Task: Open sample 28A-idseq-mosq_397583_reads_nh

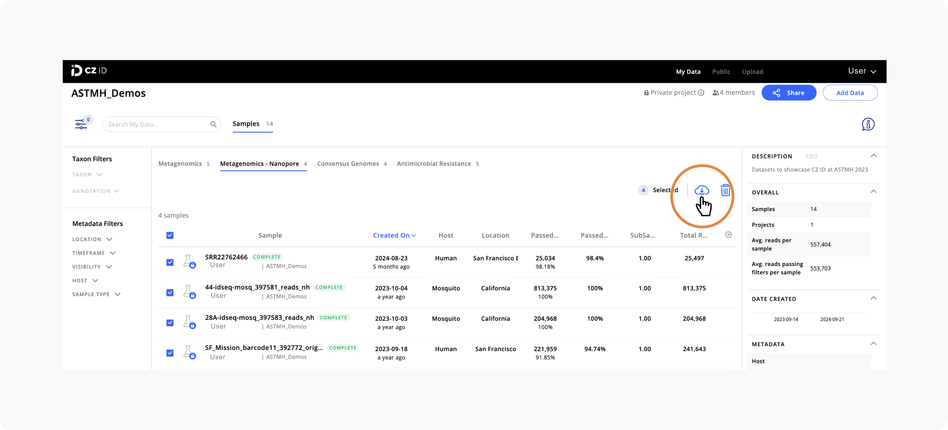Action: pos(259,317)
